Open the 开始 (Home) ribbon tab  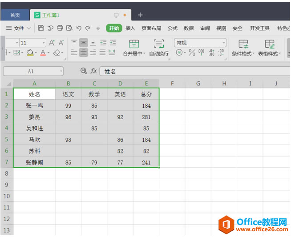click(x=114, y=28)
